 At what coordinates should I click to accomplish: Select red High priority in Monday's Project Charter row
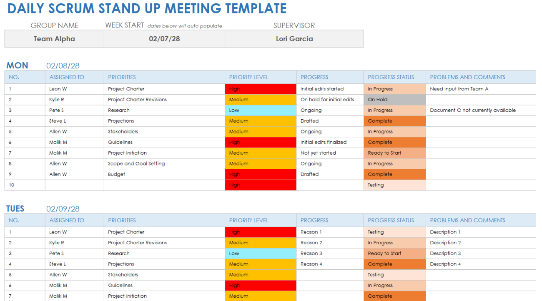261,89
